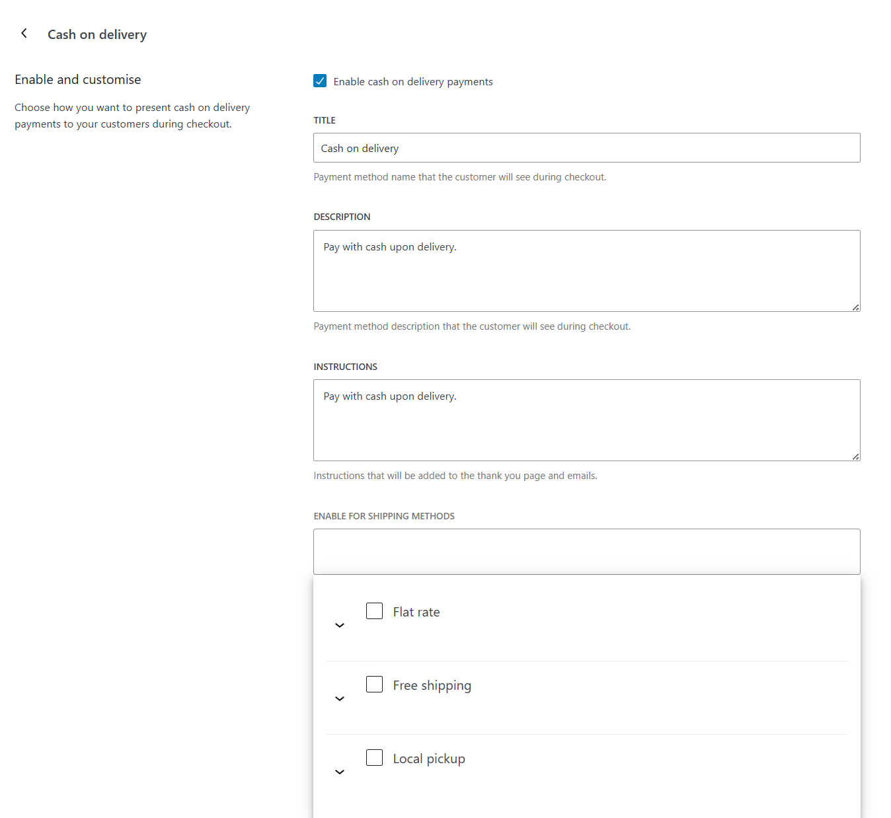
Task: Click 'Payment method description that the customer' help text
Action: [x=472, y=326]
